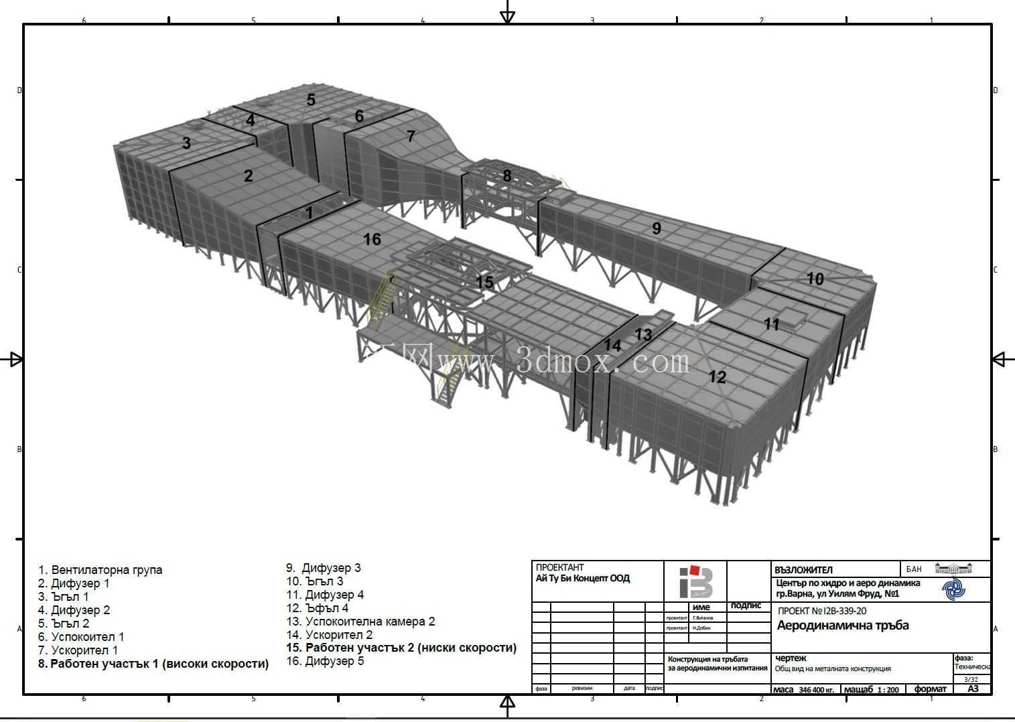Select legend entry '9. Дифузер 3'
The image size is (1015, 722).
coord(324,568)
